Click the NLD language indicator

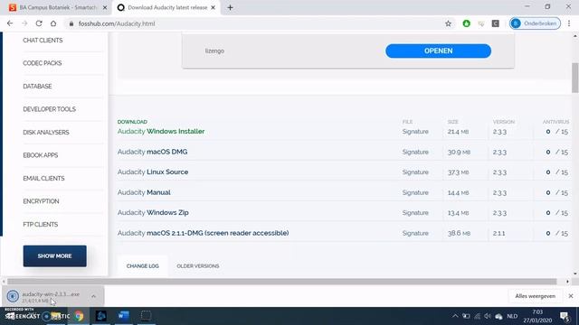coord(512,316)
